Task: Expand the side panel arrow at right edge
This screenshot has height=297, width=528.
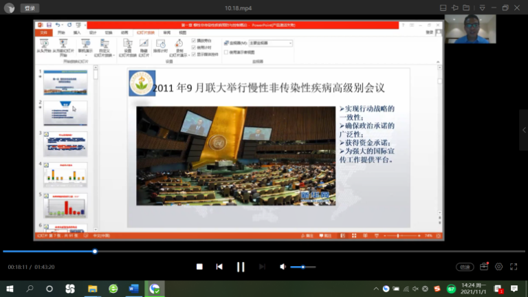Action: 523,130
